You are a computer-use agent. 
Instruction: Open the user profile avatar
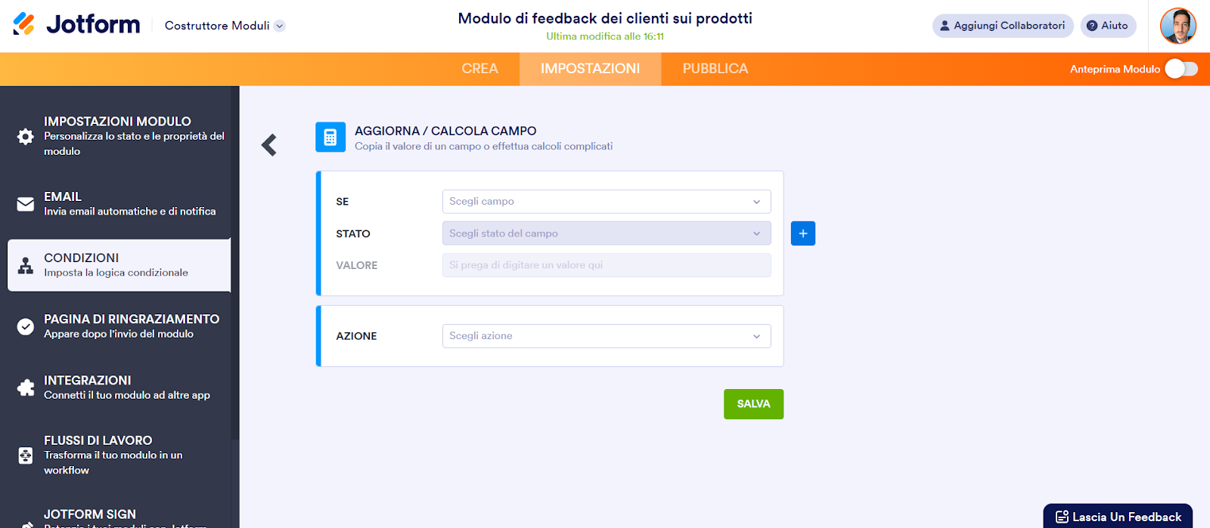(1177, 26)
